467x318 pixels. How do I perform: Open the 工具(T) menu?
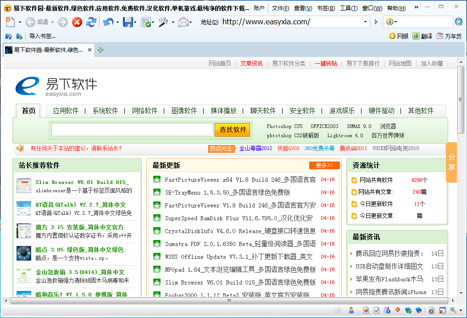[x=349, y=8]
